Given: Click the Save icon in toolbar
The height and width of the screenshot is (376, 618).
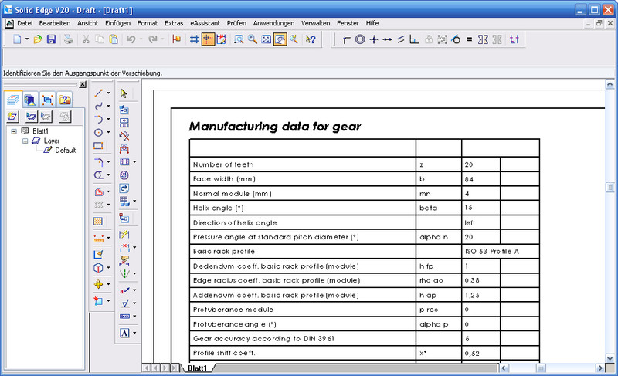Looking at the screenshot, I should coord(51,39).
